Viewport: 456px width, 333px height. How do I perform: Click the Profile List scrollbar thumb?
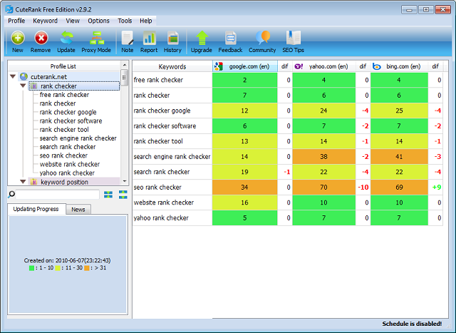125,78
